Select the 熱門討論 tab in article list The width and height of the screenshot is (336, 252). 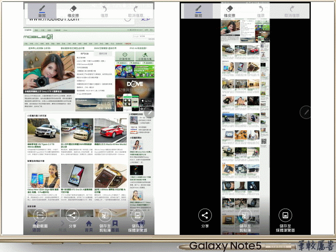point(84,54)
